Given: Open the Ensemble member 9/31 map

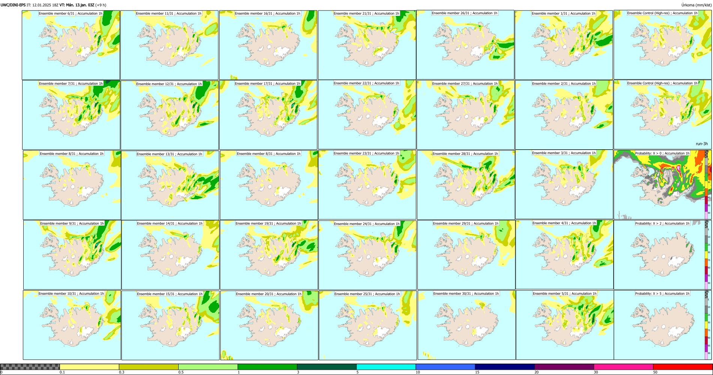Looking at the screenshot, I should (72, 255).
